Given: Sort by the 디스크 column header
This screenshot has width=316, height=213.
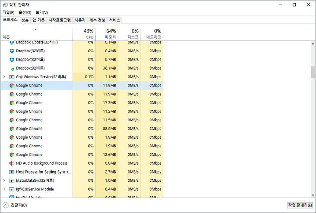Looking at the screenshot, I should pos(129,34).
